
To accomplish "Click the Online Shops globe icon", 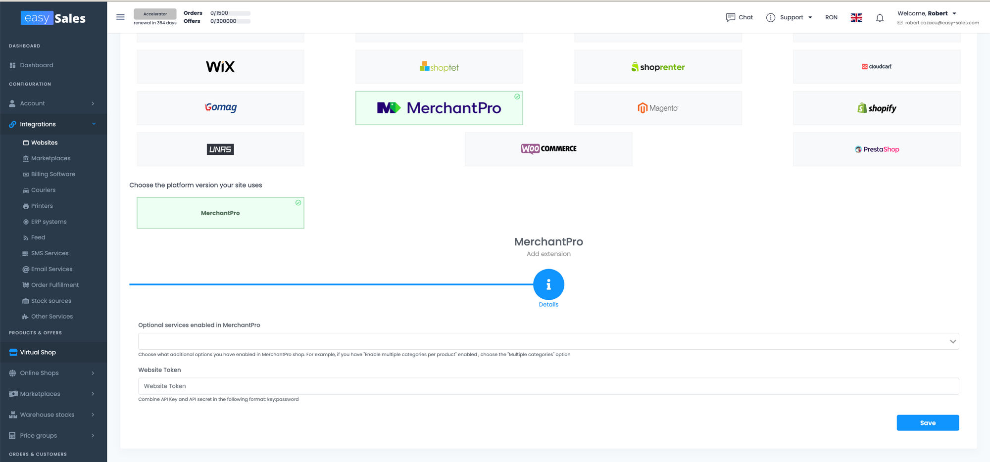I will pos(12,373).
